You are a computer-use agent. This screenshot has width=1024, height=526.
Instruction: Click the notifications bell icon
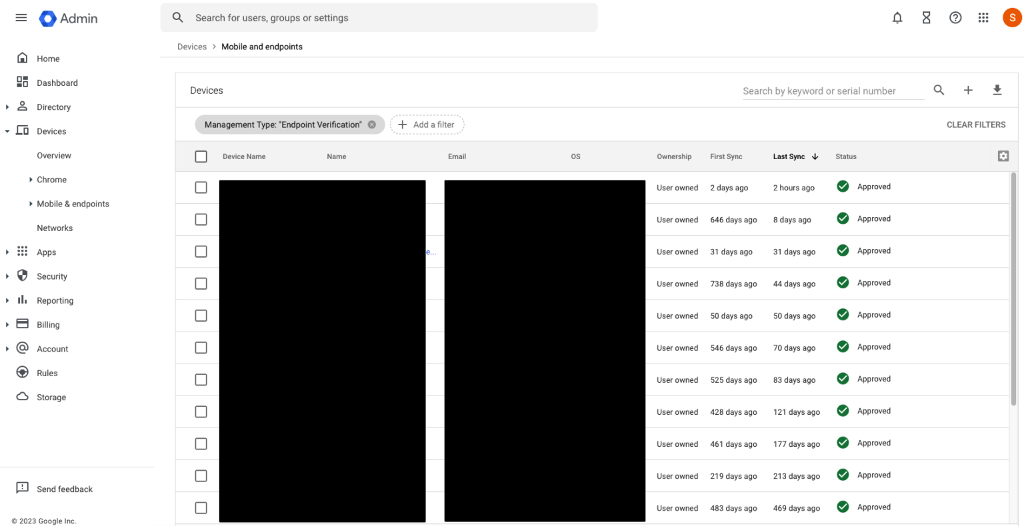[x=897, y=18]
